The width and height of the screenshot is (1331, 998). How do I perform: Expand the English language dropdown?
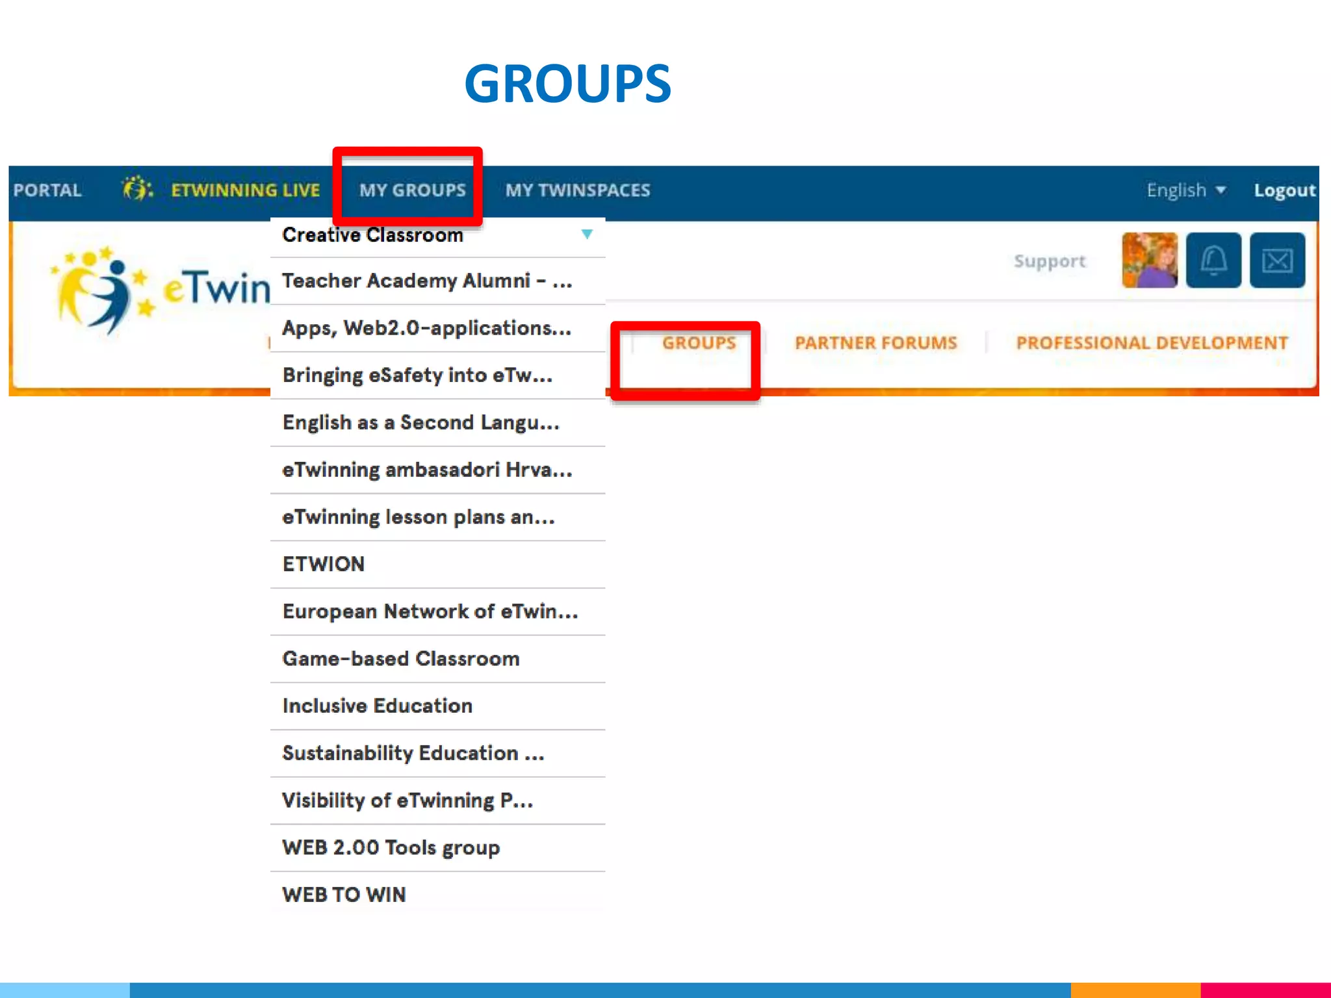click(x=1186, y=190)
